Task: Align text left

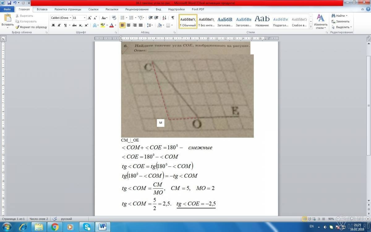Action: coord(122,25)
